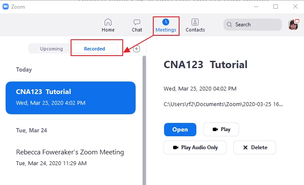Click the Zoom logo in title bar

[x=6, y=6]
